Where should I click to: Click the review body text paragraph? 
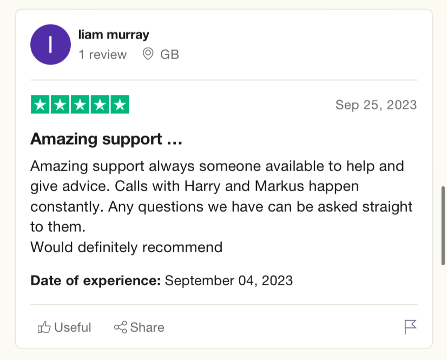221,206
